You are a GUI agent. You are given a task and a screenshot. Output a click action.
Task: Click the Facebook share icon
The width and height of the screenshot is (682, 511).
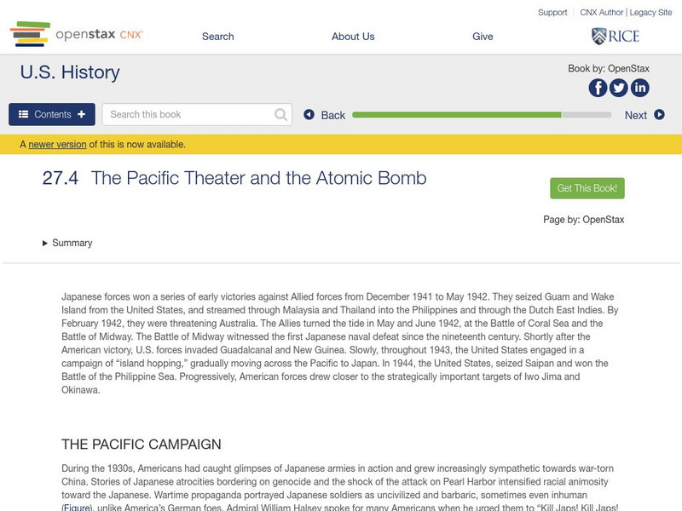click(598, 88)
